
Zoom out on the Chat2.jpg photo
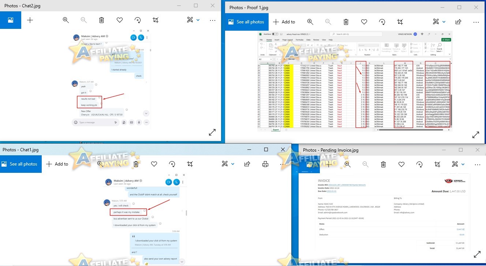(x=84, y=20)
